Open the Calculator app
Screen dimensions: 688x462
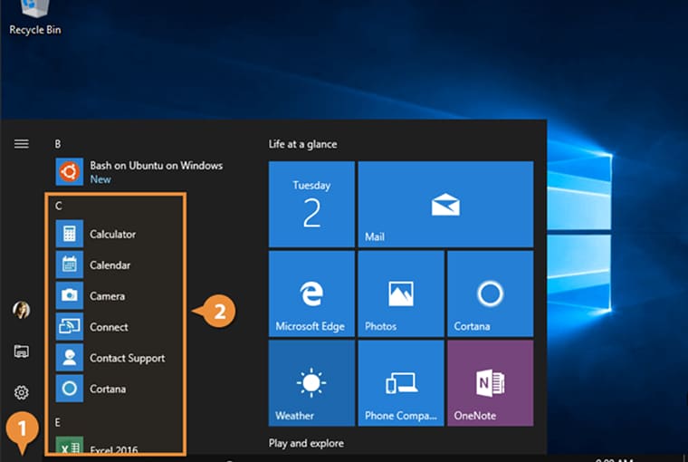(x=112, y=235)
